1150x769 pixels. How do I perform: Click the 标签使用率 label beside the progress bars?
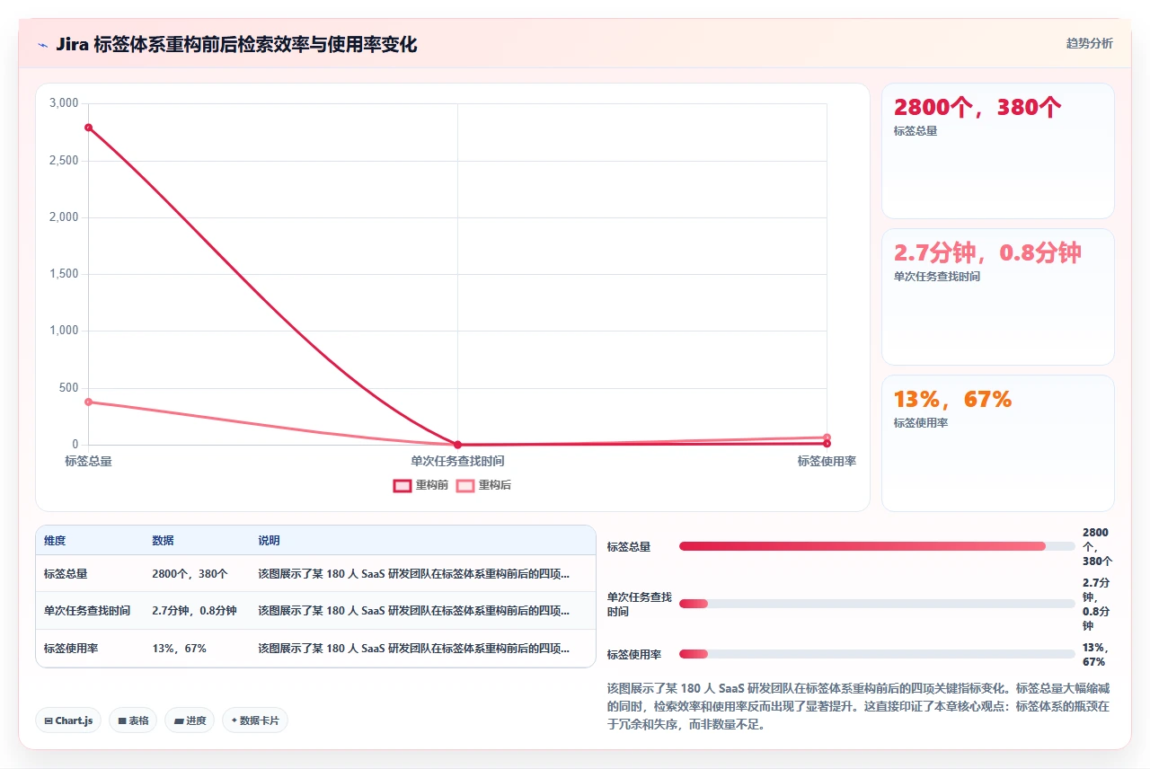(634, 654)
